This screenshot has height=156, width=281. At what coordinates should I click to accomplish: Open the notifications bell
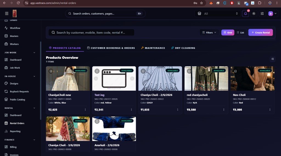245,14
